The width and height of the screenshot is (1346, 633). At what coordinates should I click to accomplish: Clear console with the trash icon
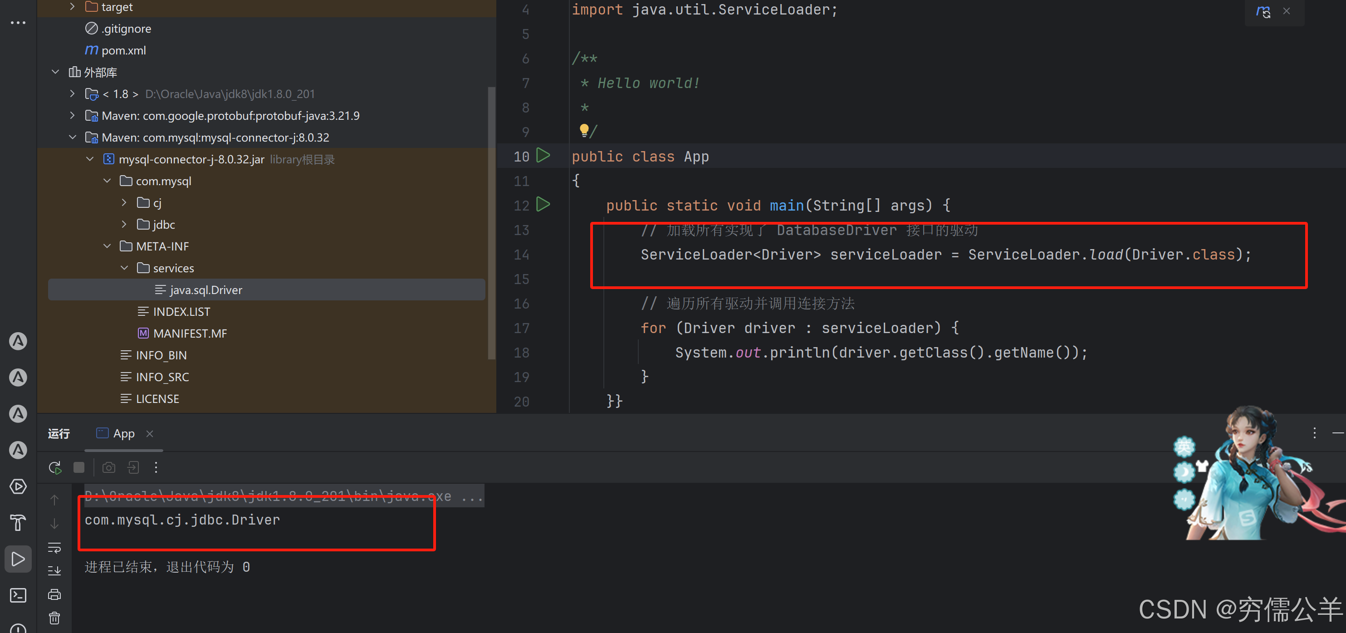54,618
